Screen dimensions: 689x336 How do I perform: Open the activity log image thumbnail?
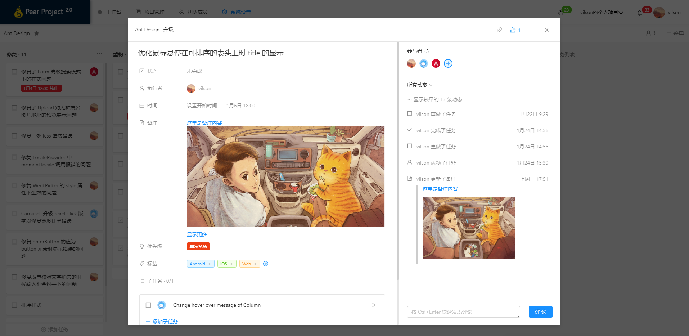[469, 228]
